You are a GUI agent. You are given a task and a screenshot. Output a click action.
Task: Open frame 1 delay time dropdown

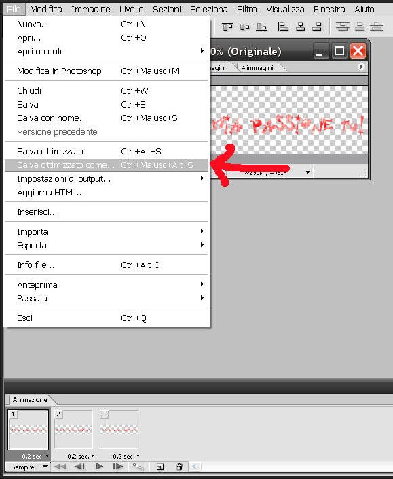pos(35,457)
